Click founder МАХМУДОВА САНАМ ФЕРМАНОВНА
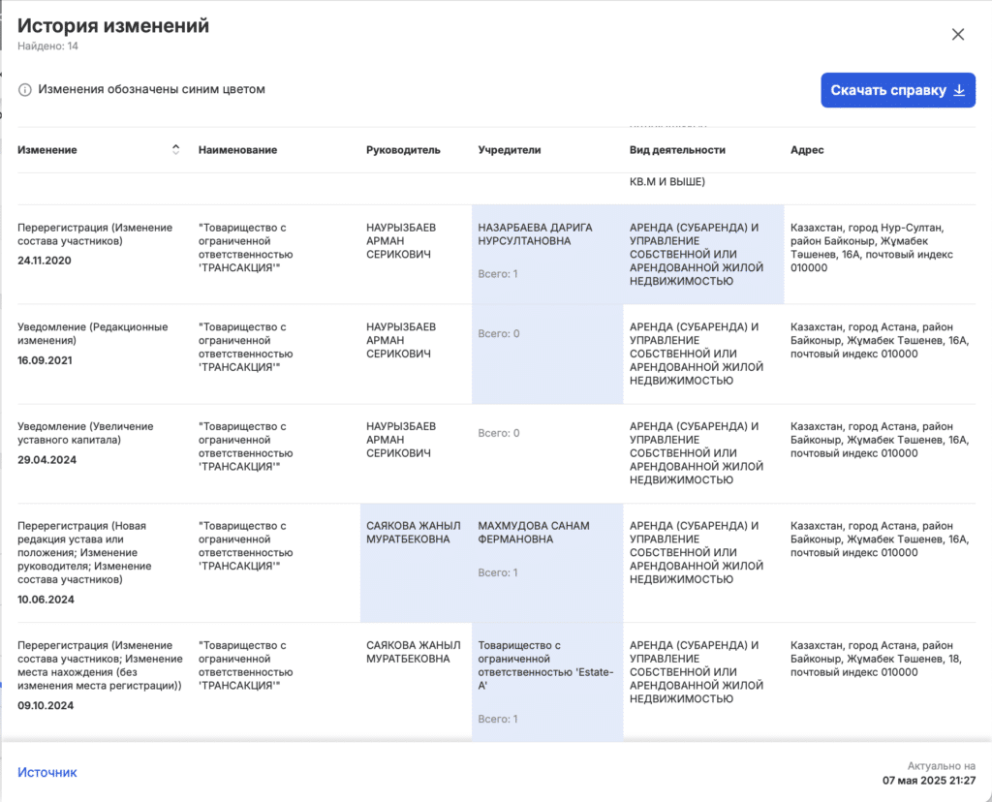The height and width of the screenshot is (802, 992). 534,533
